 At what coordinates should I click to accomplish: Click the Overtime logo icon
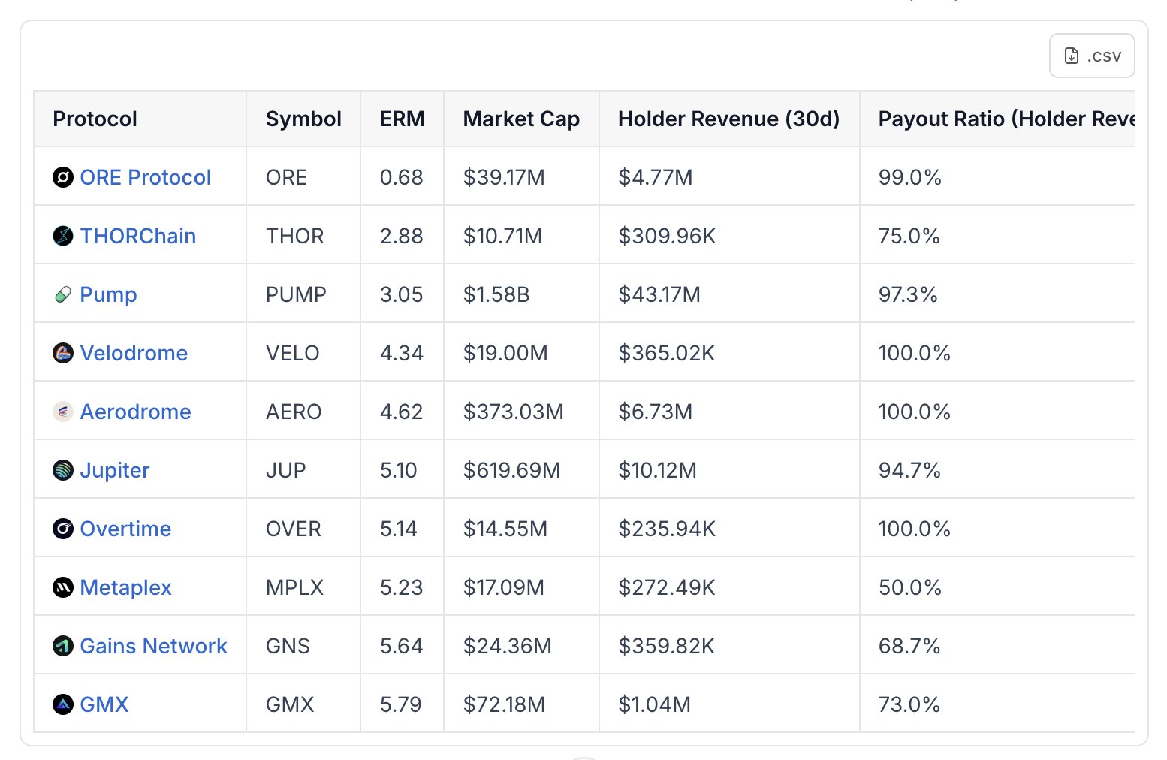63,529
